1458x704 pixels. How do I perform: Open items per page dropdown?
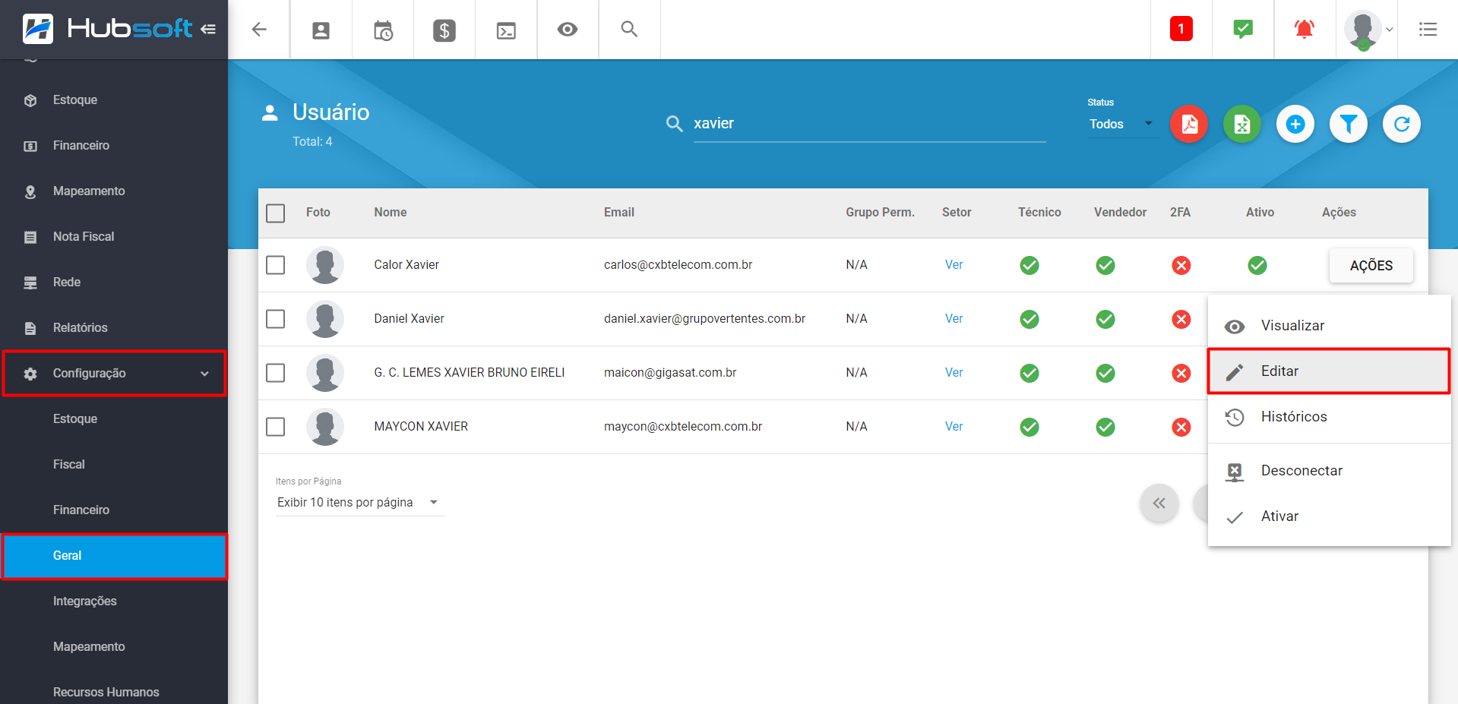[x=359, y=503]
